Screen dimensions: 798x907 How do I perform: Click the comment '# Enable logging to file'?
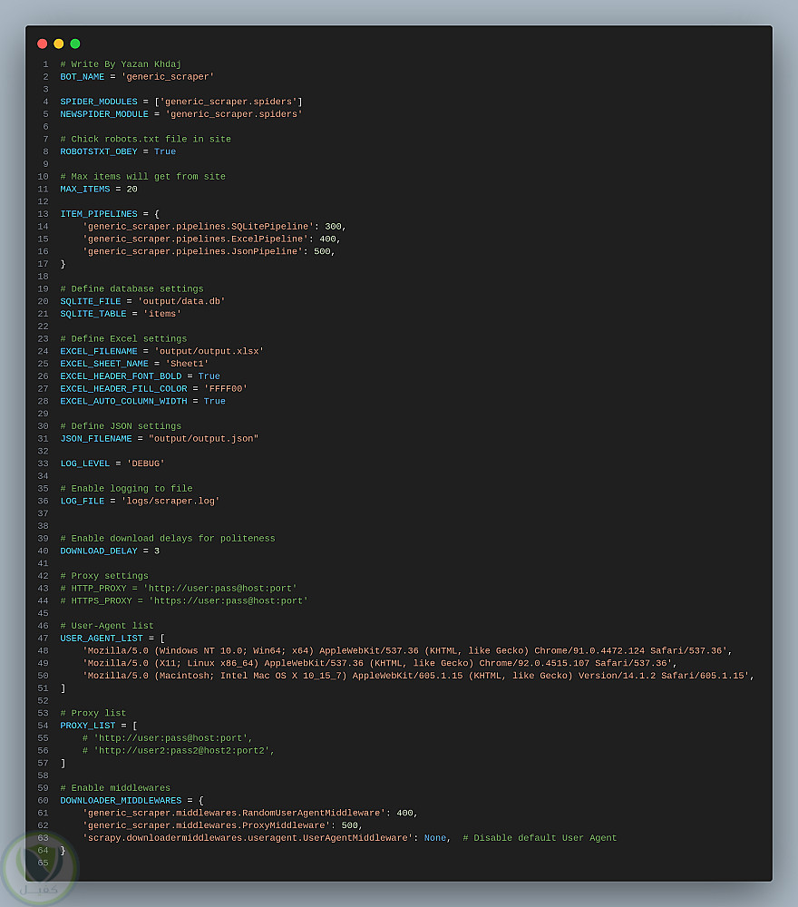click(x=126, y=489)
